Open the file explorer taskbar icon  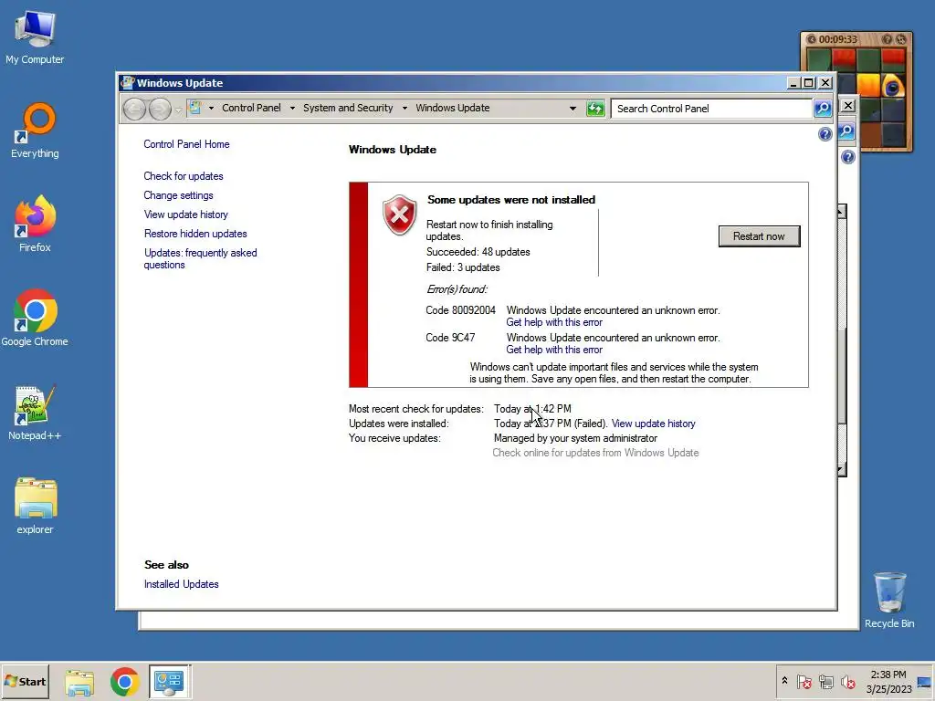click(79, 682)
